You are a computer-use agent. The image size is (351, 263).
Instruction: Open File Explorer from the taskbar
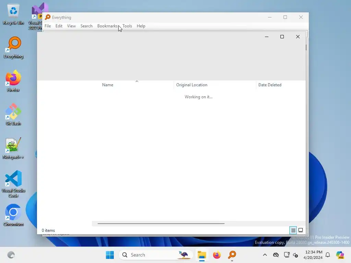[202, 255]
